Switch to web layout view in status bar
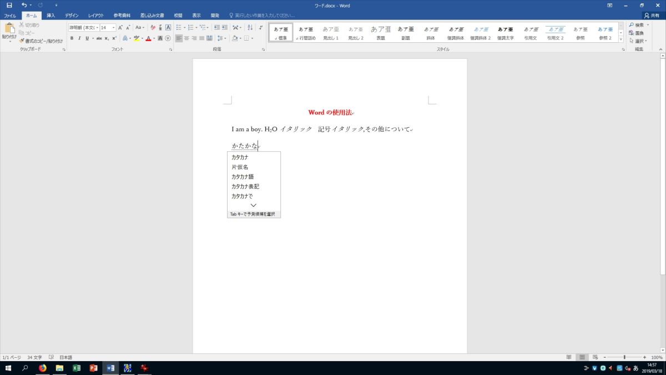The image size is (666, 375). (x=596, y=357)
